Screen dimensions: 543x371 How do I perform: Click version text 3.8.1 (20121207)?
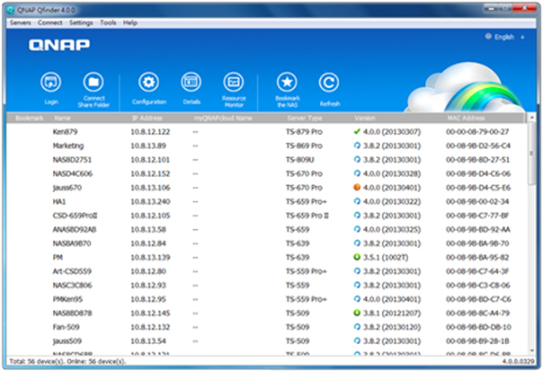[392, 313]
